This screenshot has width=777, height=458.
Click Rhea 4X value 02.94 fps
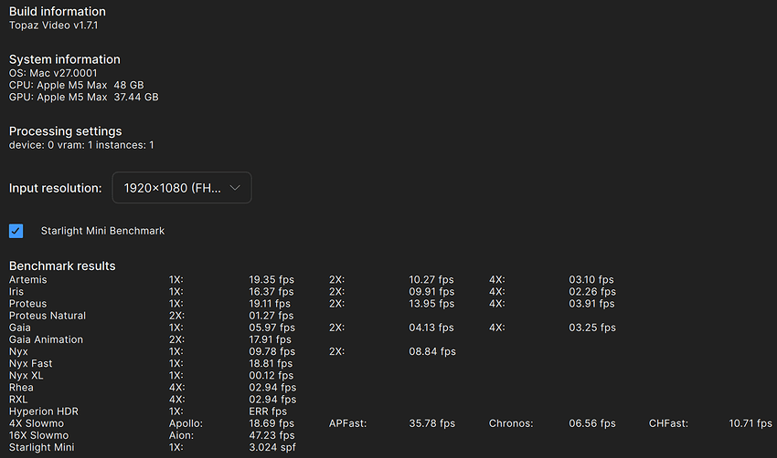(272, 387)
